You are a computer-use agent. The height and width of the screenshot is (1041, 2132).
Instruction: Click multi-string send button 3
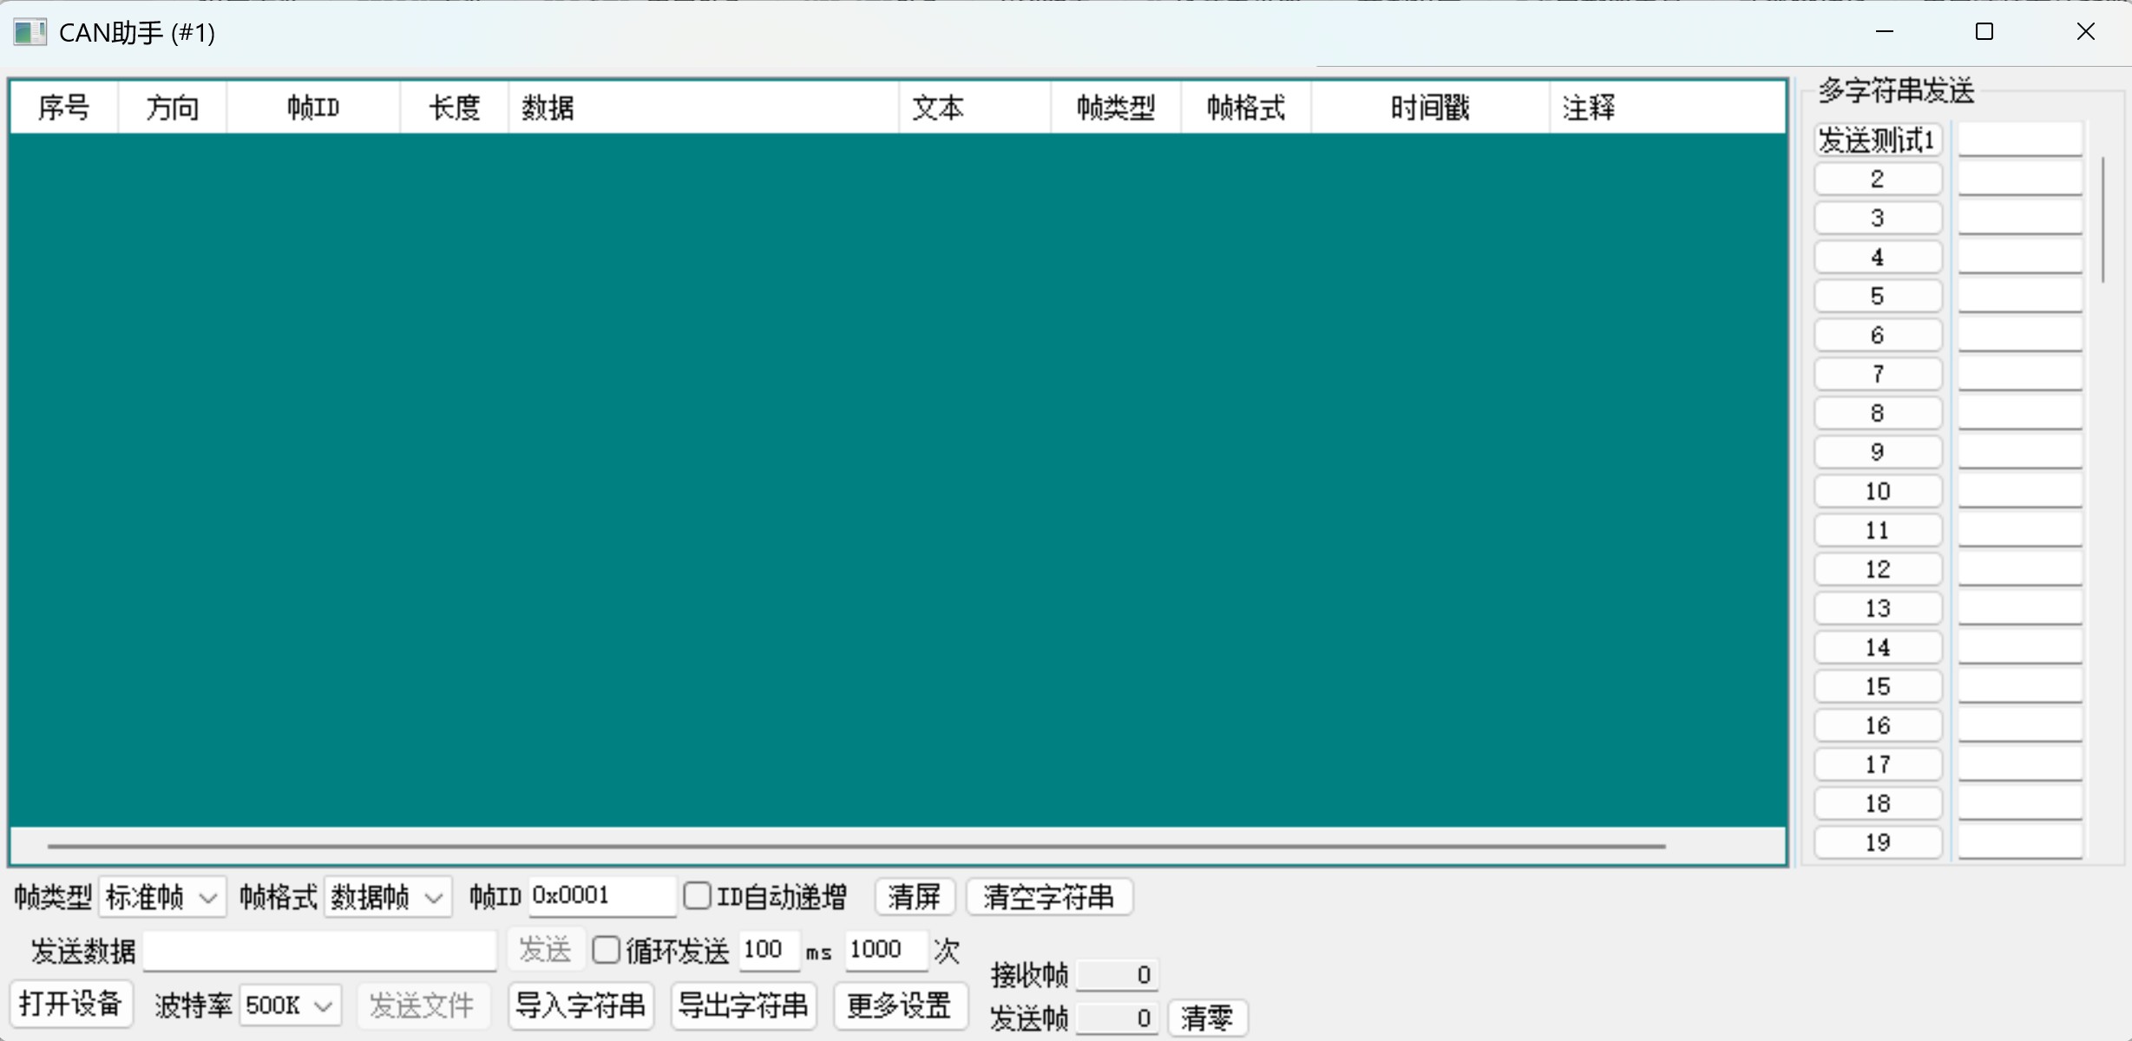[x=1878, y=219]
